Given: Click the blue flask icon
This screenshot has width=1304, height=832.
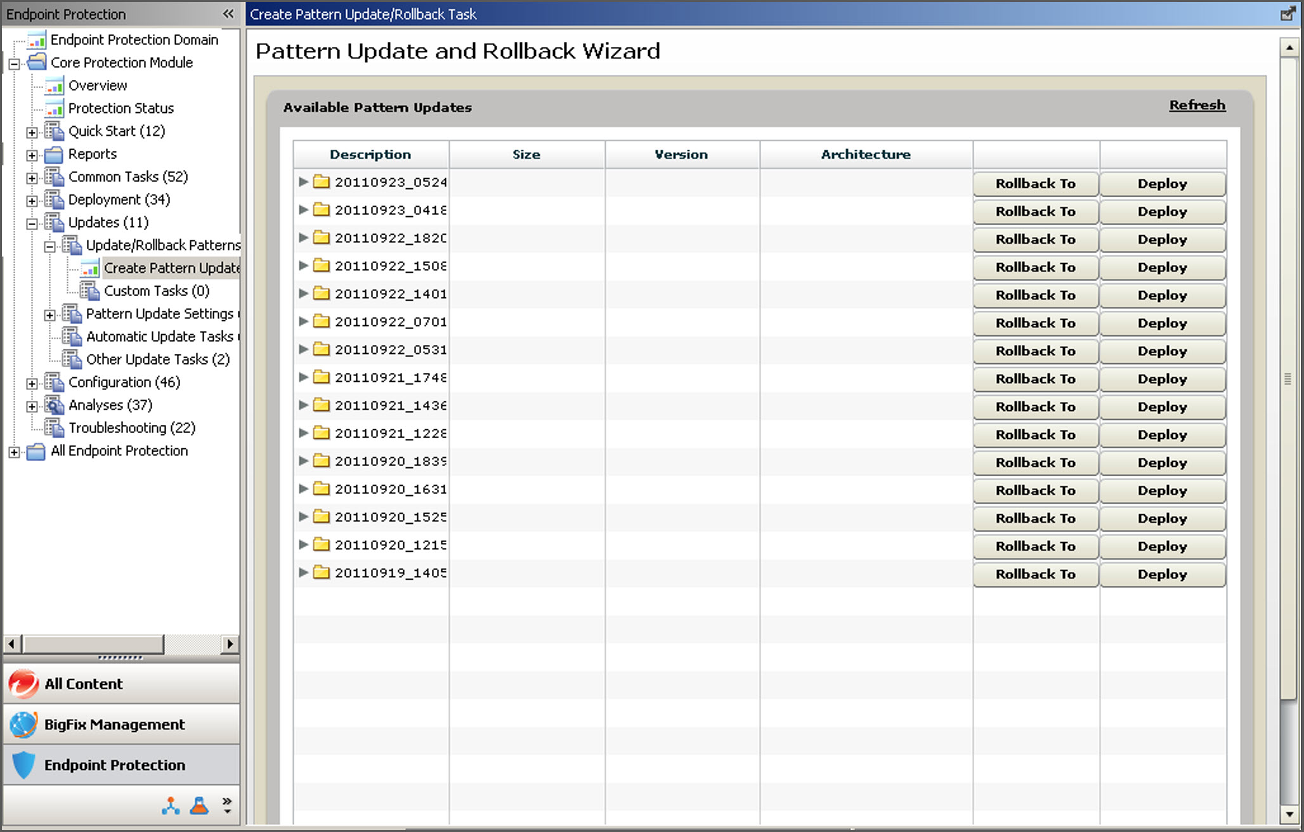Looking at the screenshot, I should pos(199,805).
